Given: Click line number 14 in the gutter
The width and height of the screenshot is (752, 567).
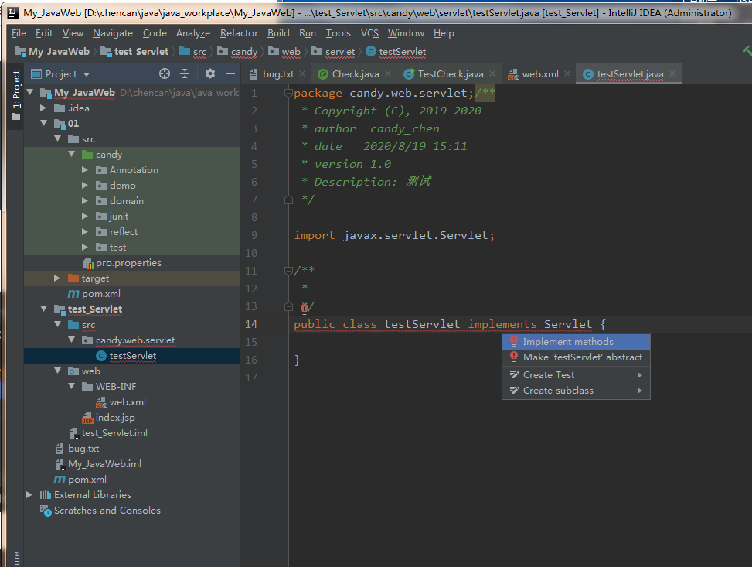Looking at the screenshot, I should [x=251, y=324].
